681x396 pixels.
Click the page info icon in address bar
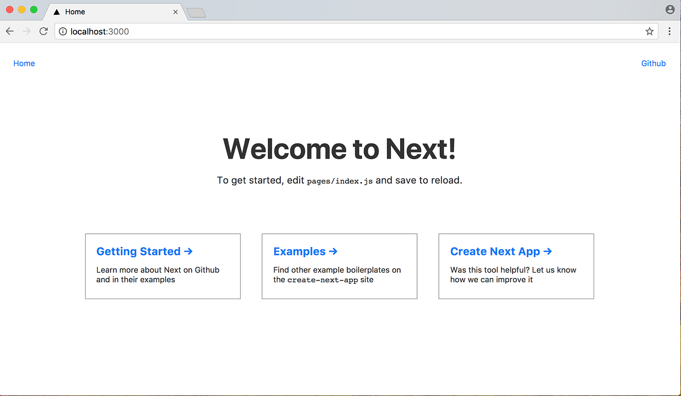pos(62,31)
